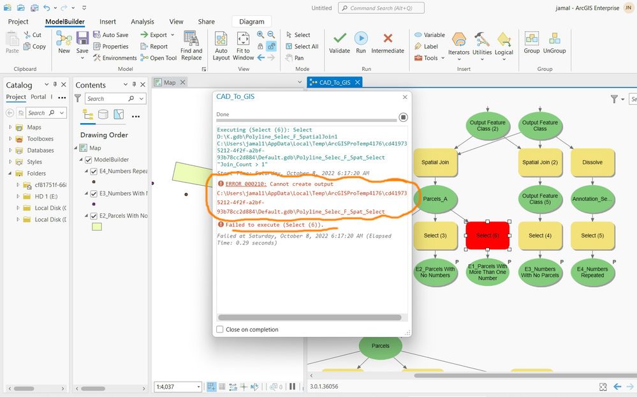This screenshot has height=397, width=637.
Task: Click Open Tool in Model group
Action: click(158, 57)
